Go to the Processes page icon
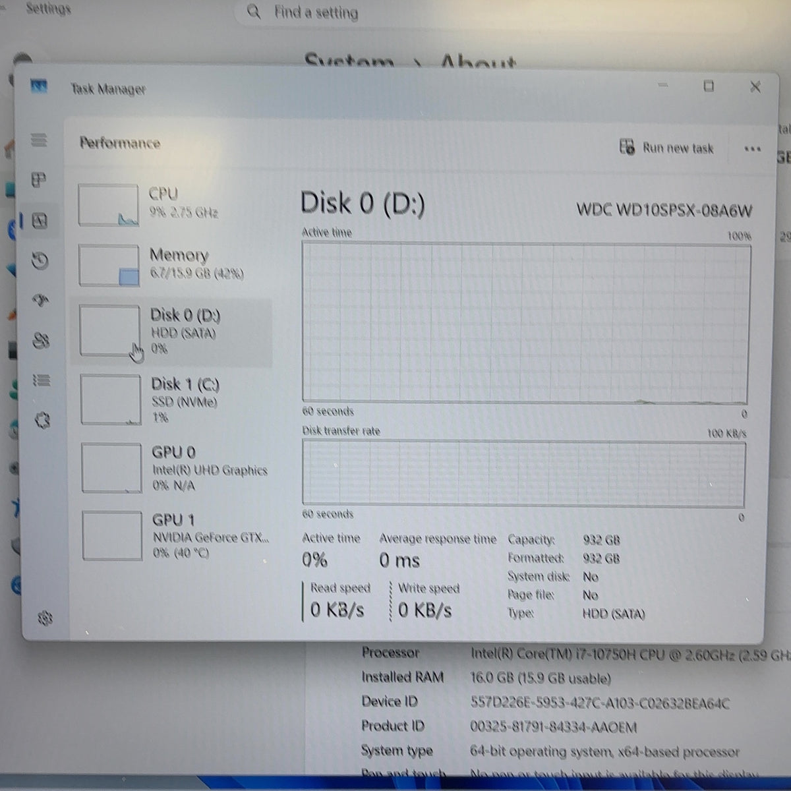This screenshot has width=791, height=791. (x=39, y=179)
